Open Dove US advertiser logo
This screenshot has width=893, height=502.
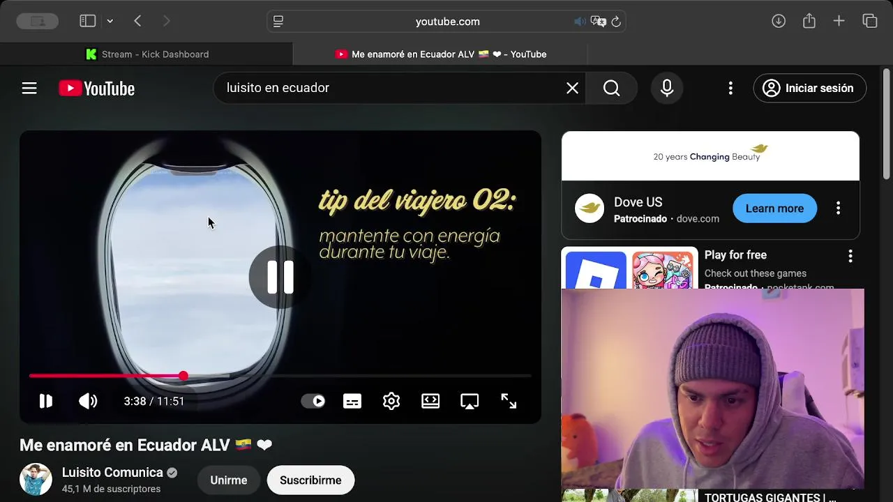coord(590,208)
